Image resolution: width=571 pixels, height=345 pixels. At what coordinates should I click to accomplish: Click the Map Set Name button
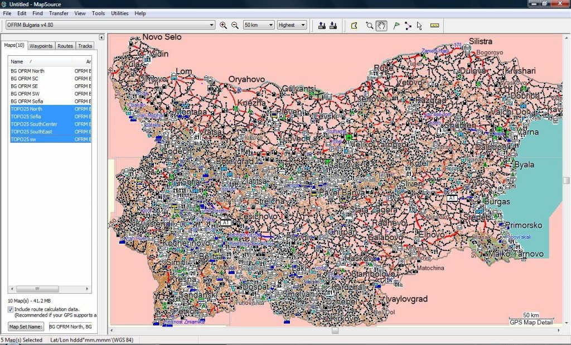pos(26,327)
